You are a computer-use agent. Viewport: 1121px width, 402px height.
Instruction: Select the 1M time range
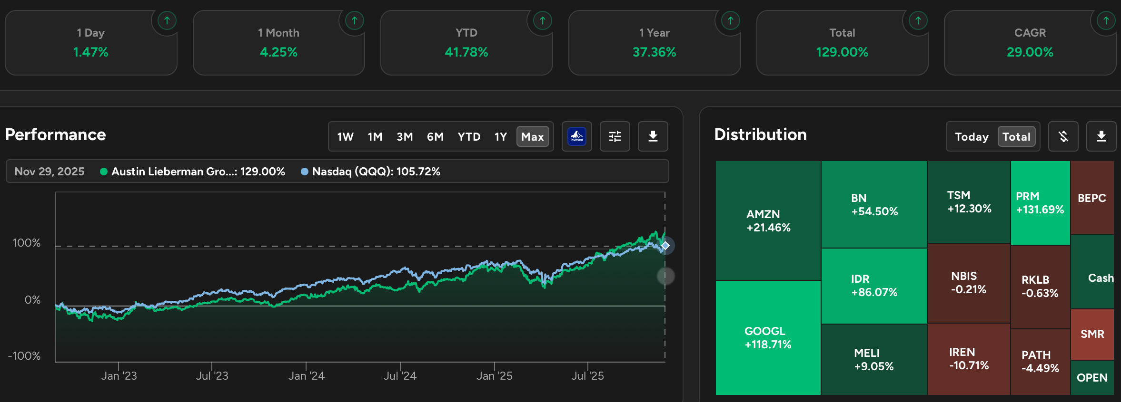375,137
